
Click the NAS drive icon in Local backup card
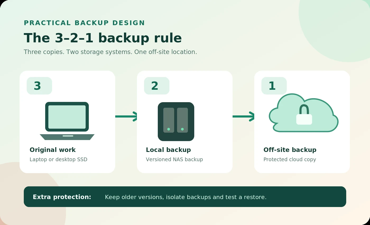click(x=176, y=121)
